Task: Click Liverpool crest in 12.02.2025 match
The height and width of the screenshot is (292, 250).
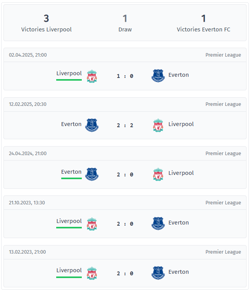Action: (x=158, y=125)
